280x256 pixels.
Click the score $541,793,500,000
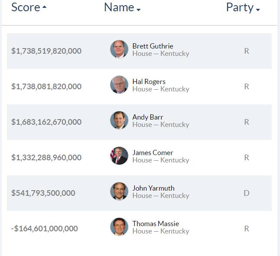(43, 193)
